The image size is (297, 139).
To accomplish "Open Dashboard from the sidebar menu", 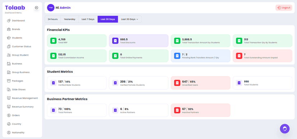I will coord(22,21).
